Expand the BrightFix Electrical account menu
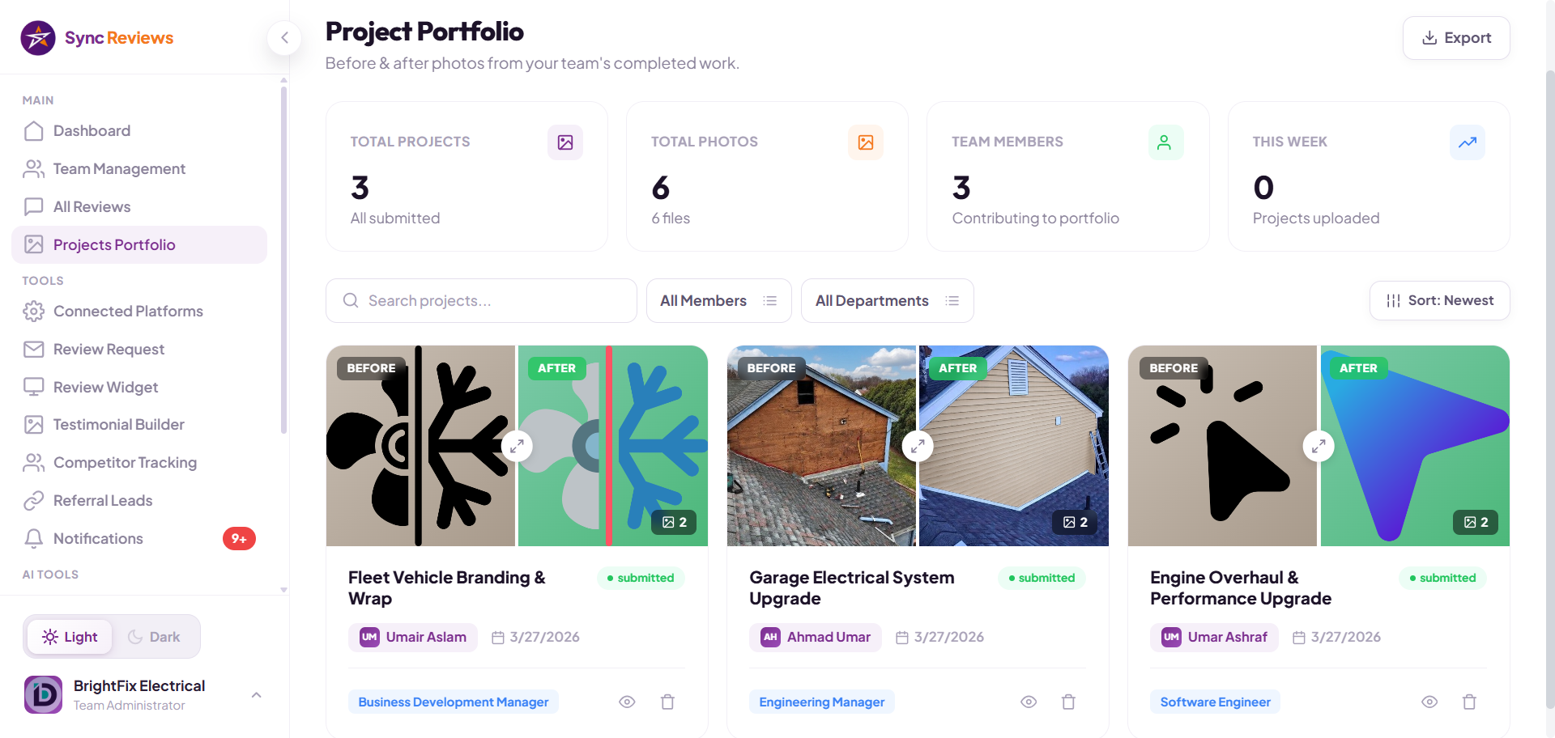 (x=256, y=695)
